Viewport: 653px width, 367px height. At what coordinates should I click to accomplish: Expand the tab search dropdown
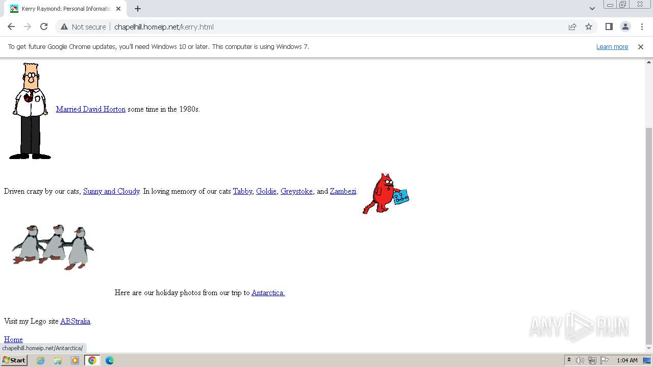(592, 9)
